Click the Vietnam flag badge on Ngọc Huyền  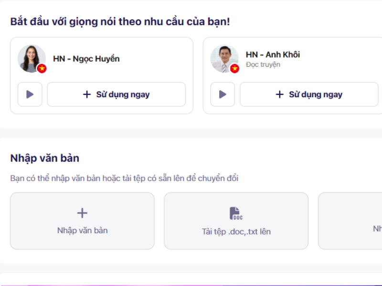pyautogui.click(x=42, y=69)
